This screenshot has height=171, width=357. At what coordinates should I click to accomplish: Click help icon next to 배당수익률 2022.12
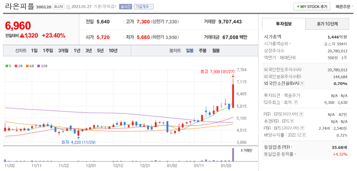[304, 135]
